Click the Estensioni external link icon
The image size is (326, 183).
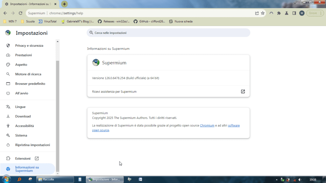37,158
